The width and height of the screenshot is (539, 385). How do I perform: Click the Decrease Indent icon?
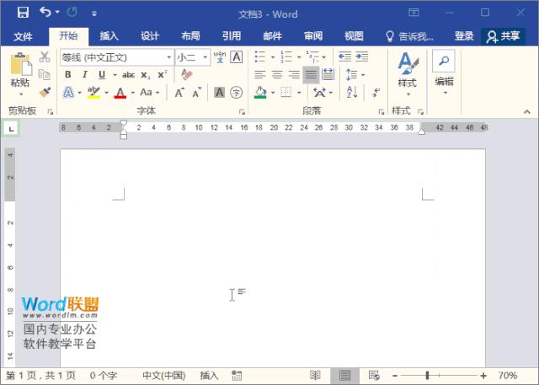tap(344, 56)
